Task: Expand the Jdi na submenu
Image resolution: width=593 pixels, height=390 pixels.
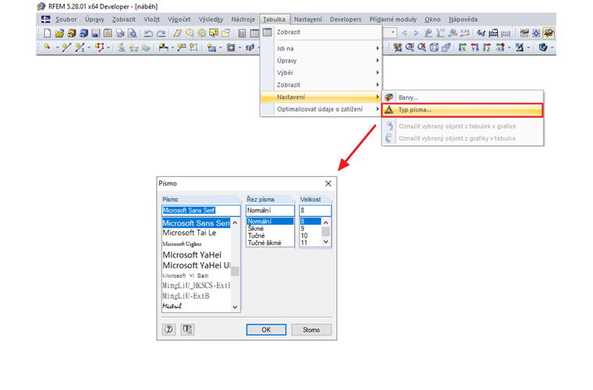Action: (328, 48)
